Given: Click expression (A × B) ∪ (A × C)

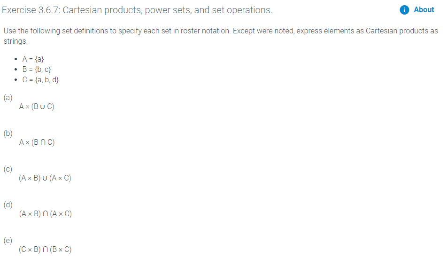Looking at the screenshot, I should click(x=45, y=178).
